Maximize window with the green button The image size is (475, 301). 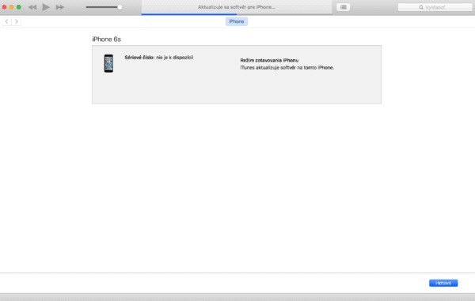(x=19, y=7)
